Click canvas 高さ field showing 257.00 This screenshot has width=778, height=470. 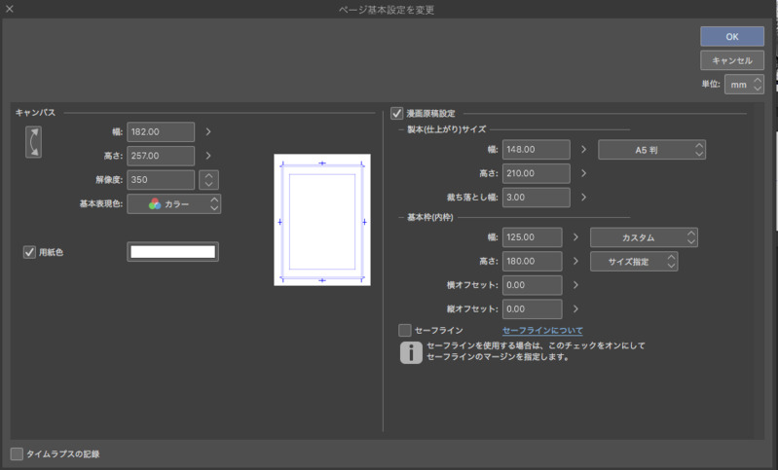(161, 156)
